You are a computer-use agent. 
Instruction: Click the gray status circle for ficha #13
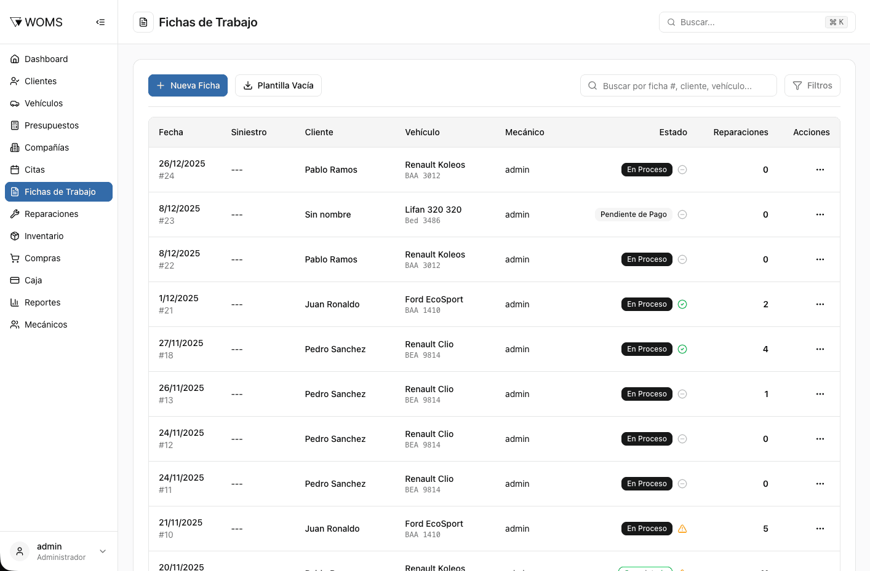682,394
